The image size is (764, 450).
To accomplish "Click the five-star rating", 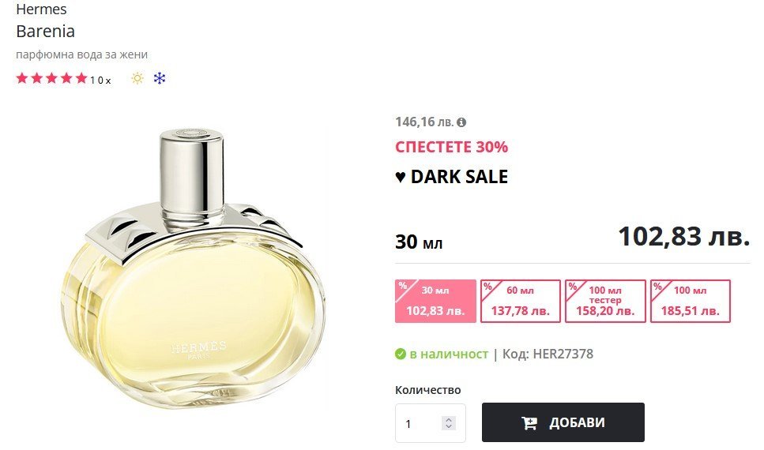I will [x=51, y=78].
